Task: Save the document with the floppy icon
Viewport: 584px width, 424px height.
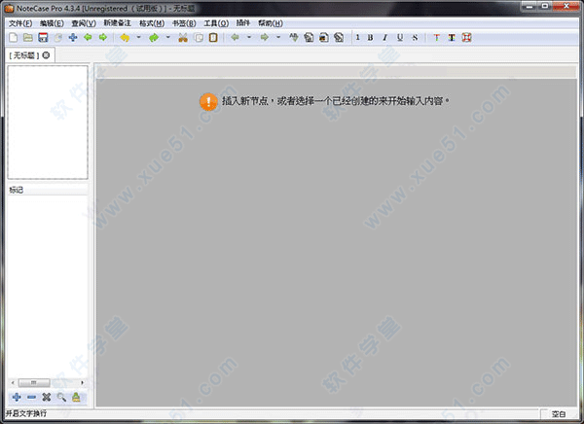Action: [43, 37]
